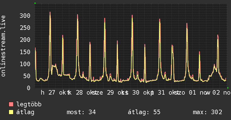Select the legtöbb legend label

29,104
